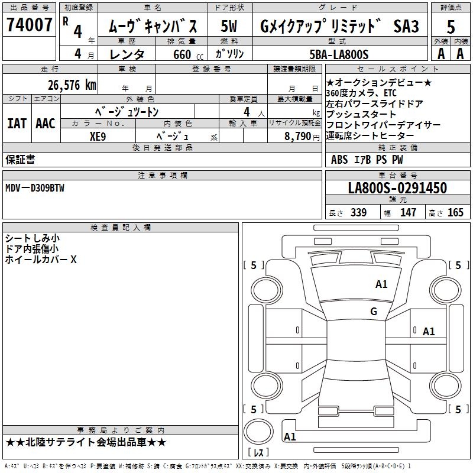
Task: Click width value 147
Action: pyautogui.click(x=408, y=212)
